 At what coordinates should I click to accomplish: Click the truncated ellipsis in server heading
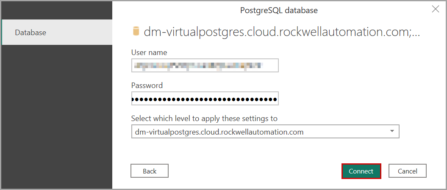415,33
